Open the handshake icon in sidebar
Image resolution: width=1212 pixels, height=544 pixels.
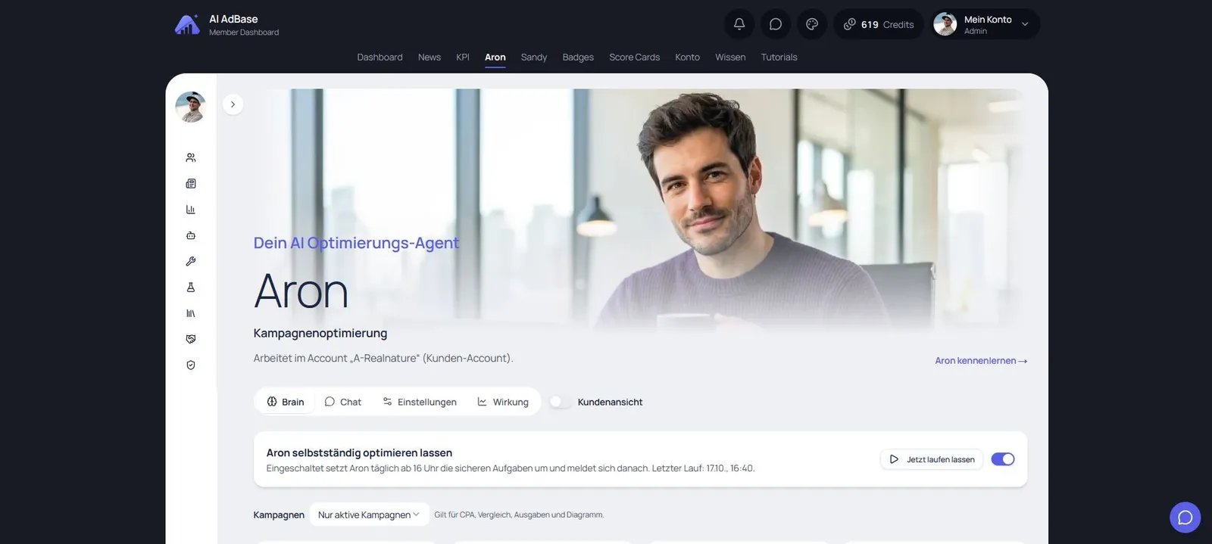click(x=191, y=339)
